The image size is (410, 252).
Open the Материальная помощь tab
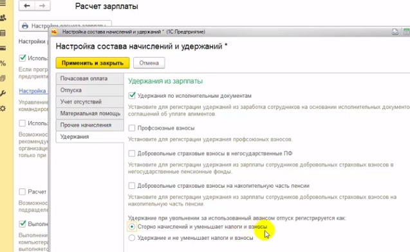tap(89, 113)
